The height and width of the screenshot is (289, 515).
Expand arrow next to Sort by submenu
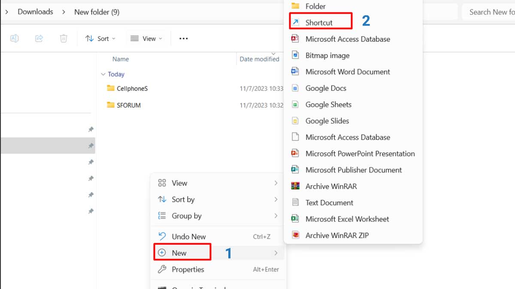(276, 200)
